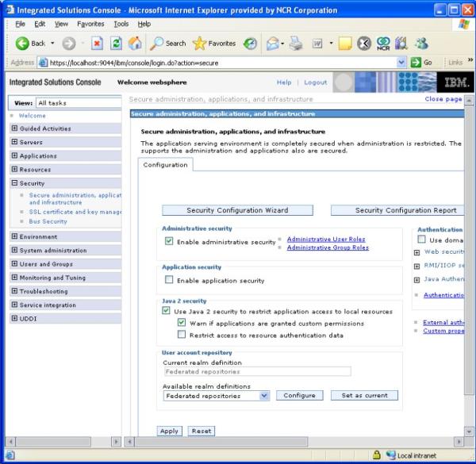Collapse the Security navigation section
476x464 pixels.
point(14,182)
